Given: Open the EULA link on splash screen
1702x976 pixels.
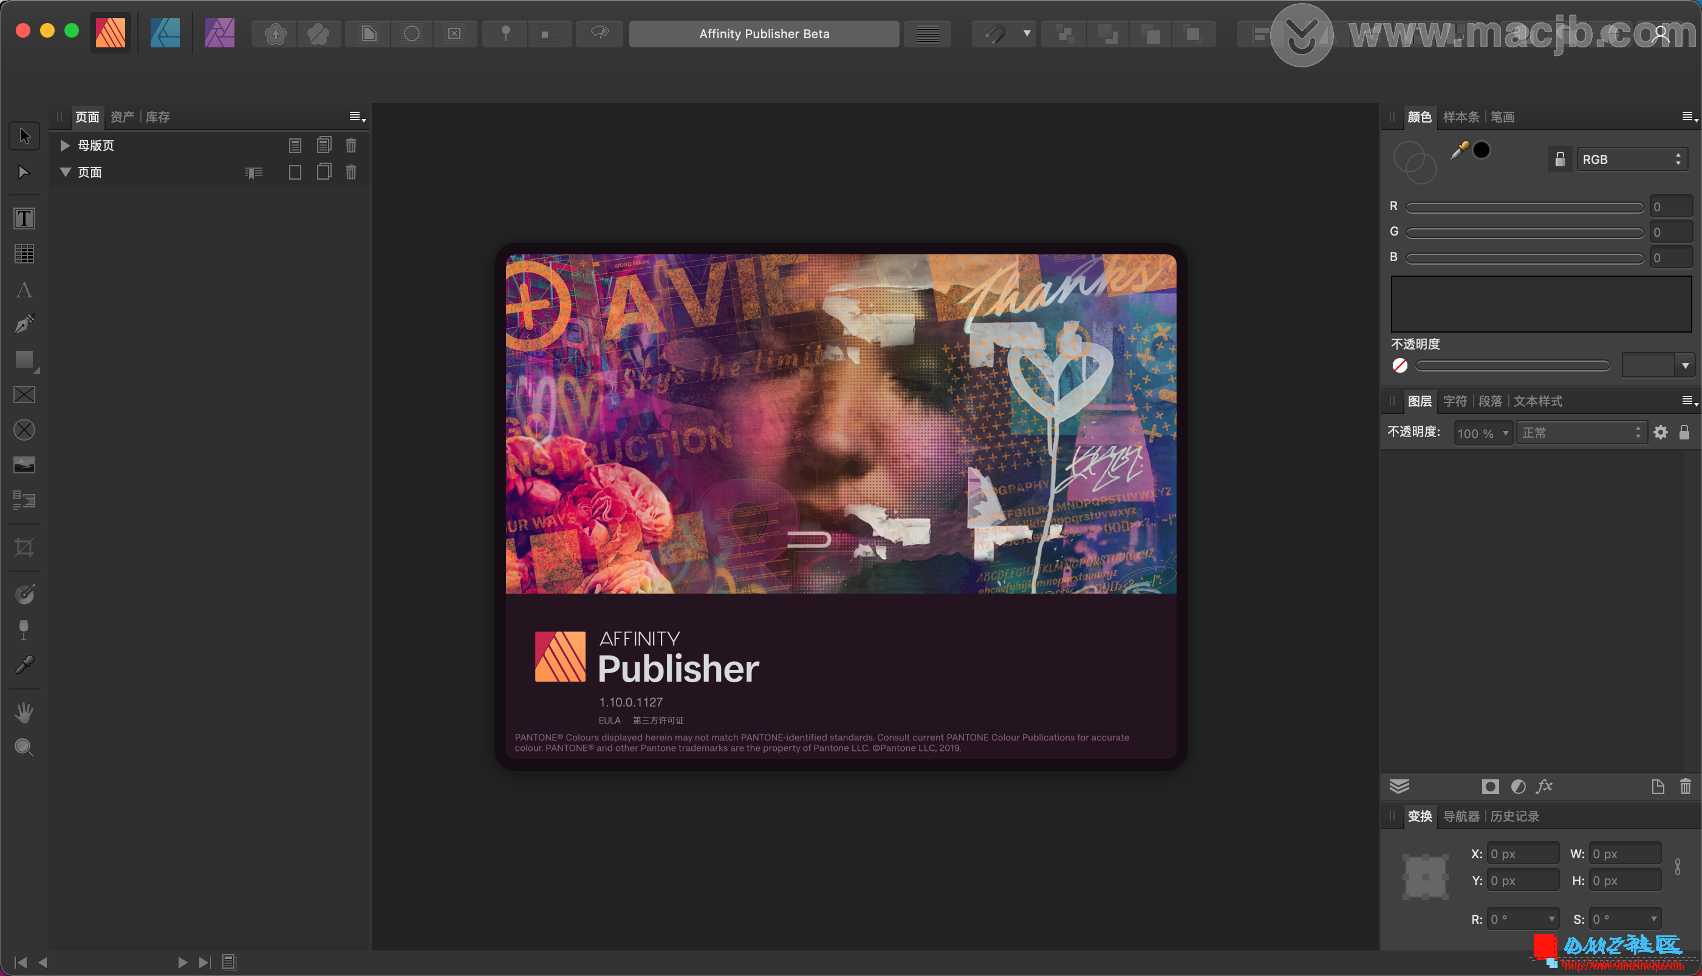Looking at the screenshot, I should 609,720.
